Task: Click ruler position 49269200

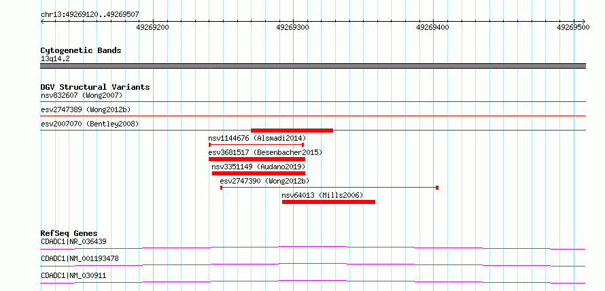Action: pyautogui.click(x=153, y=27)
